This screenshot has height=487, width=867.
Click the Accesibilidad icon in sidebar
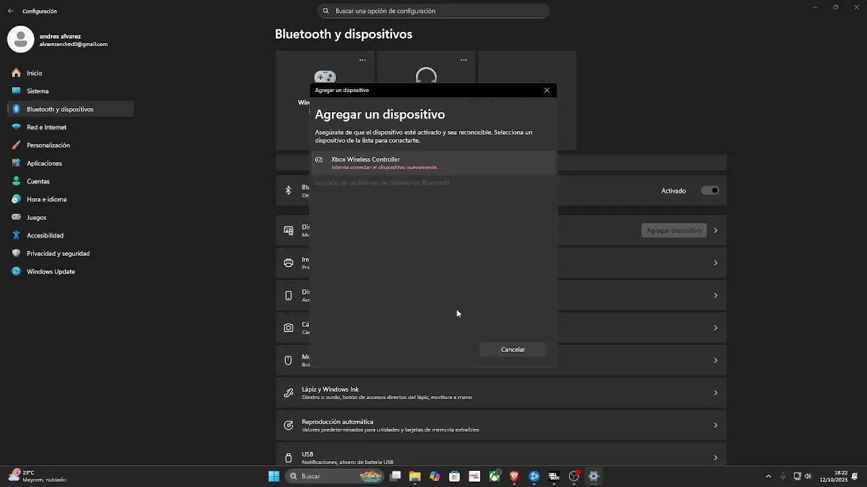click(16, 235)
